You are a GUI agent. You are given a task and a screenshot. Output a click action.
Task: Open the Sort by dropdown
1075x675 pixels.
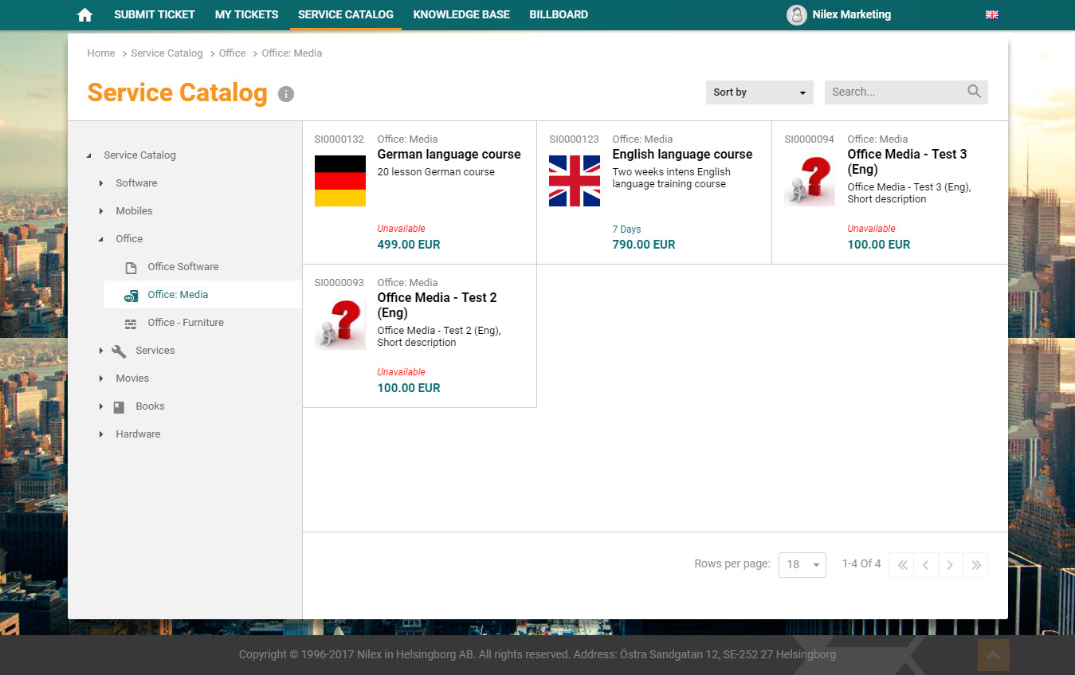click(x=759, y=92)
